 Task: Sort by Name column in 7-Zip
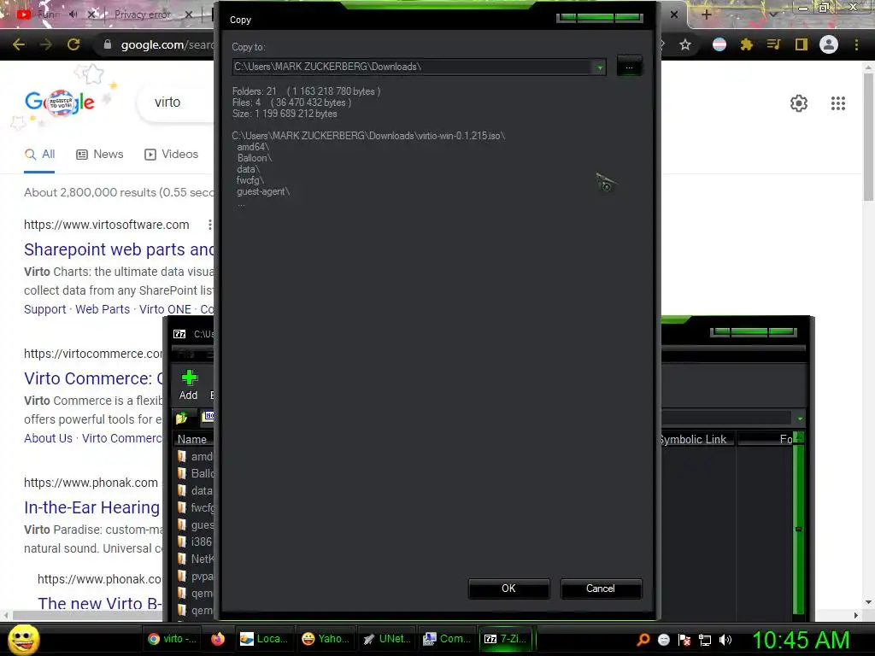(x=192, y=440)
